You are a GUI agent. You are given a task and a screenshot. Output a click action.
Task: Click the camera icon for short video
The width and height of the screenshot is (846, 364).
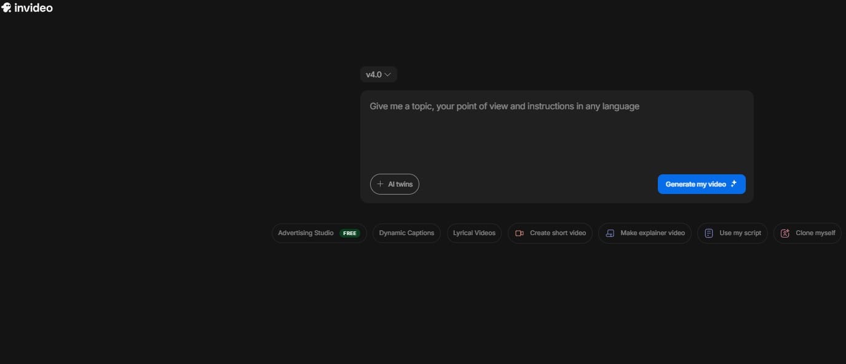(520, 233)
